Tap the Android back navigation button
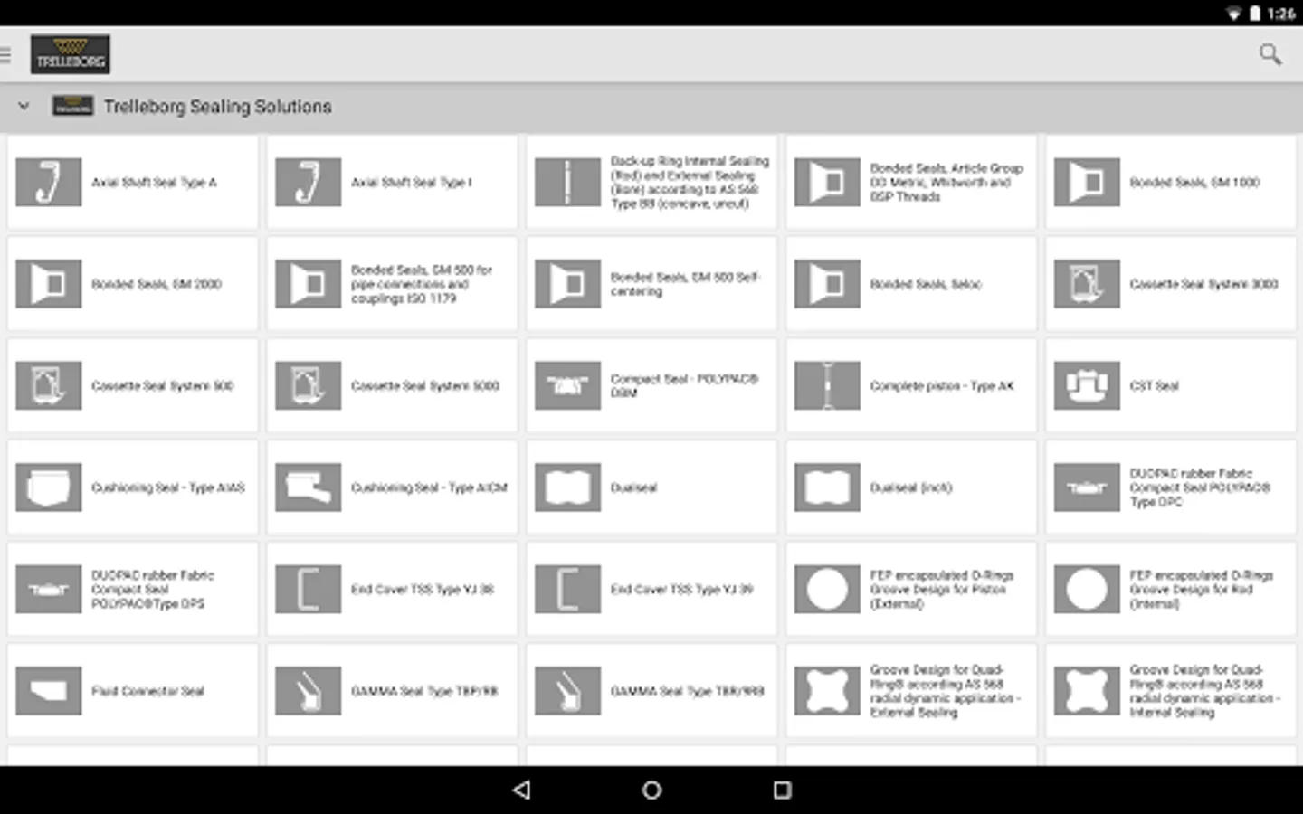 click(x=521, y=790)
